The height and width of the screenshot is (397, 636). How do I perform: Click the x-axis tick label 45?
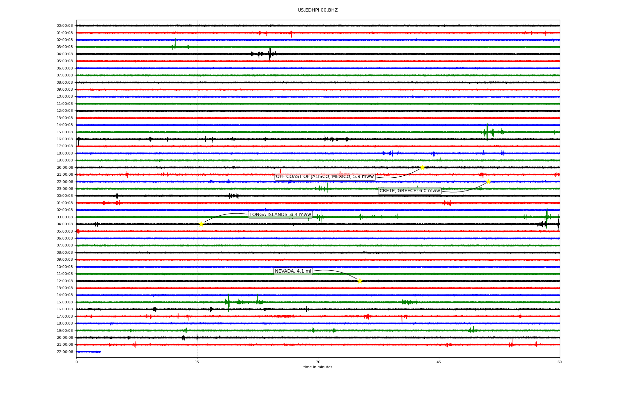pos(439,362)
